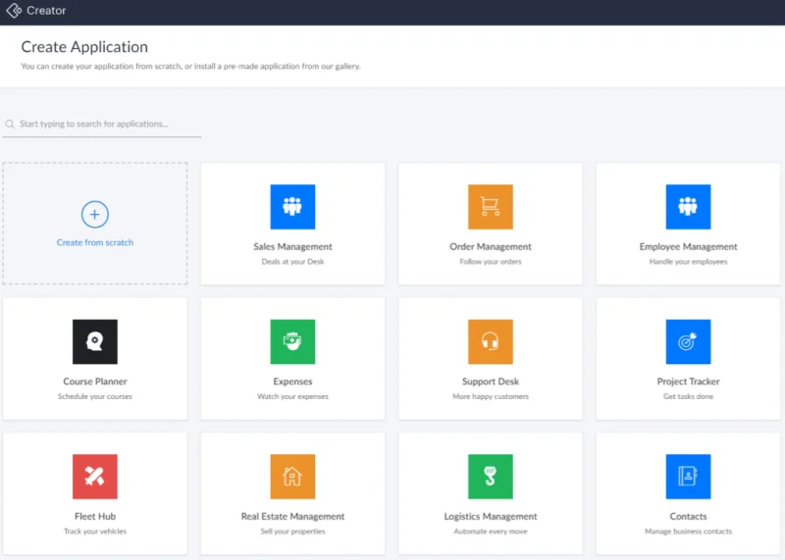Viewport: 785px width, 560px height.
Task: Click the Creator logo icon in header
Action: coord(14,11)
